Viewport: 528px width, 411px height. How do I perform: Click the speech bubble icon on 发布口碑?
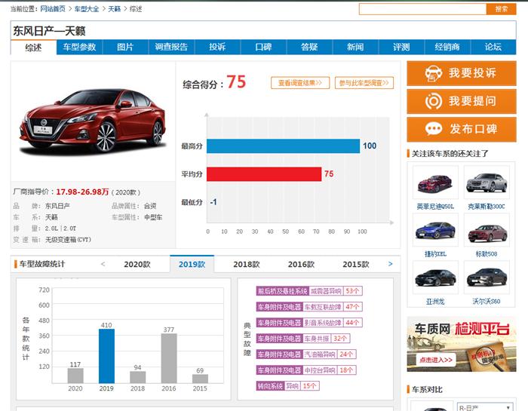click(x=434, y=129)
